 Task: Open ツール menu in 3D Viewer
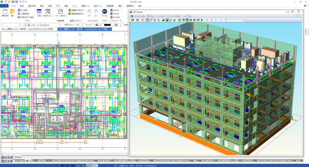160,16
